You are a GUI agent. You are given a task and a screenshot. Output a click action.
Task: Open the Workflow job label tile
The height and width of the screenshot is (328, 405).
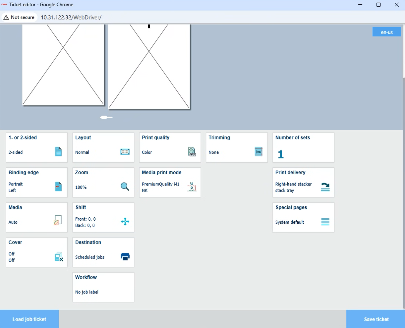[103, 287]
